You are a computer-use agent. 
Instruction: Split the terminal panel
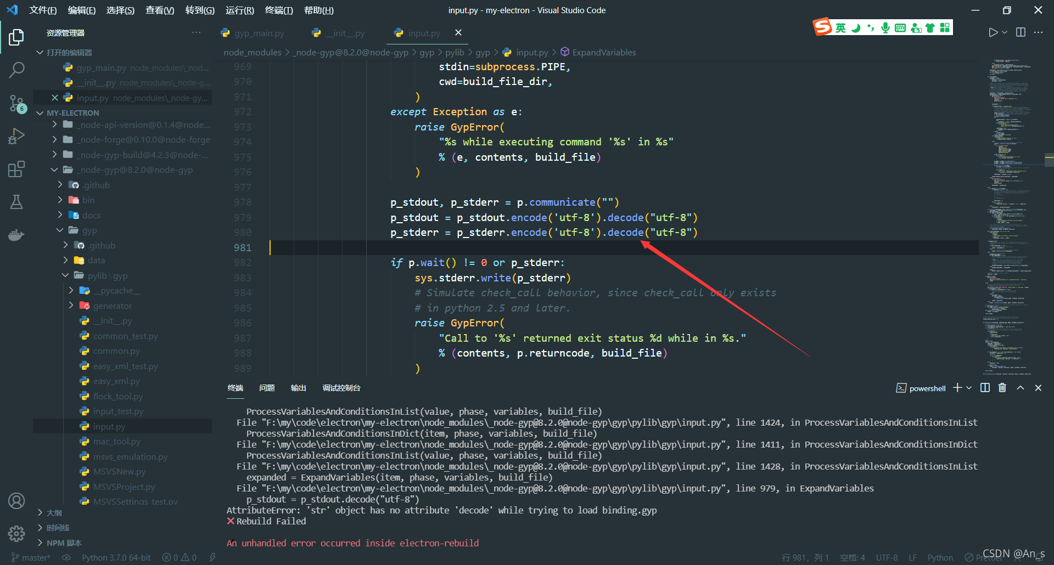985,388
